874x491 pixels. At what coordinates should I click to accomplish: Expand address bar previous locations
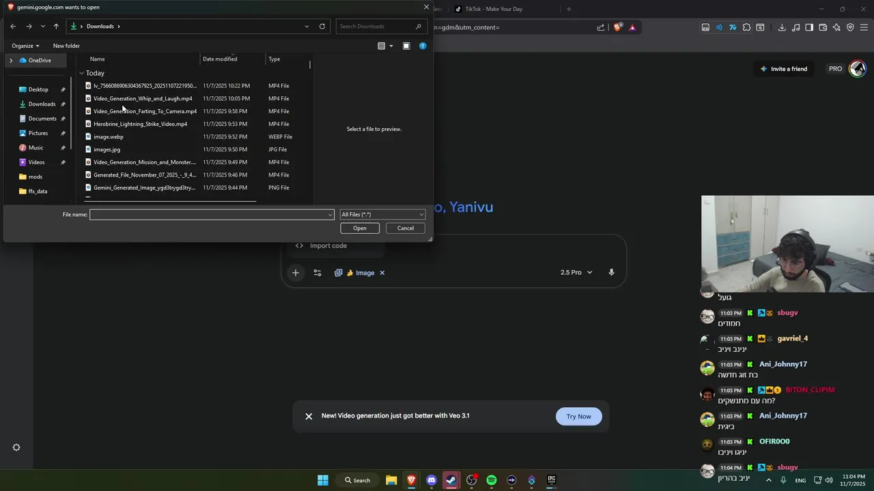pos(307,27)
